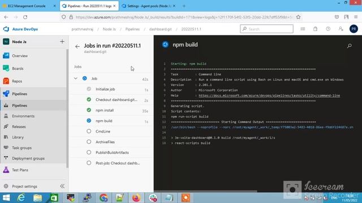Click the horizontal scrollbar under log
The width and height of the screenshot is (362, 203).
[205, 191]
